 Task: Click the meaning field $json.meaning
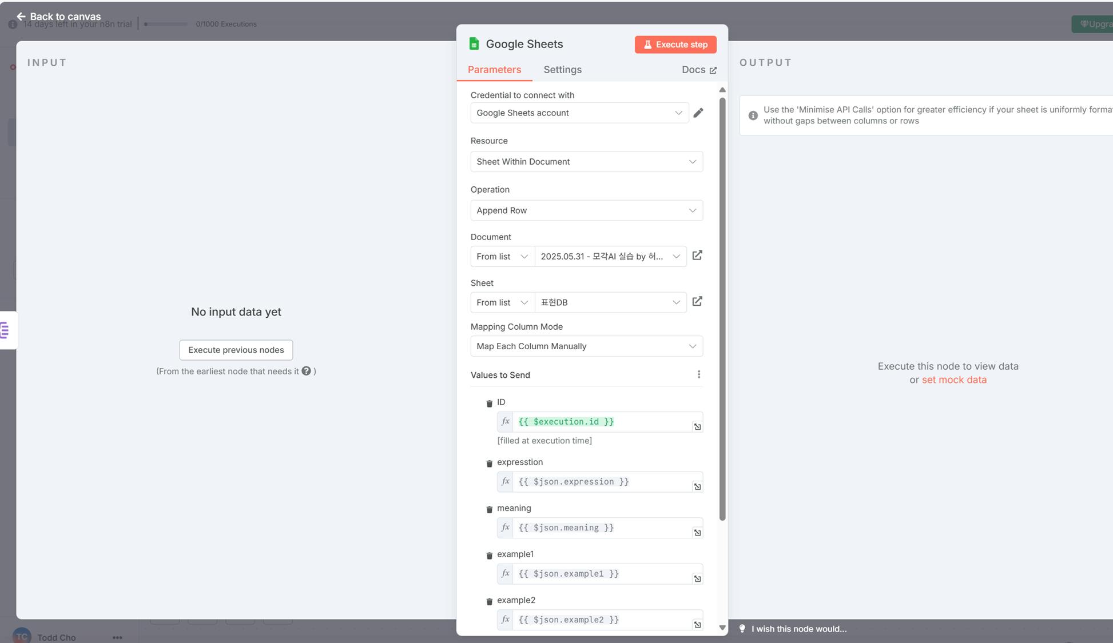click(600, 528)
